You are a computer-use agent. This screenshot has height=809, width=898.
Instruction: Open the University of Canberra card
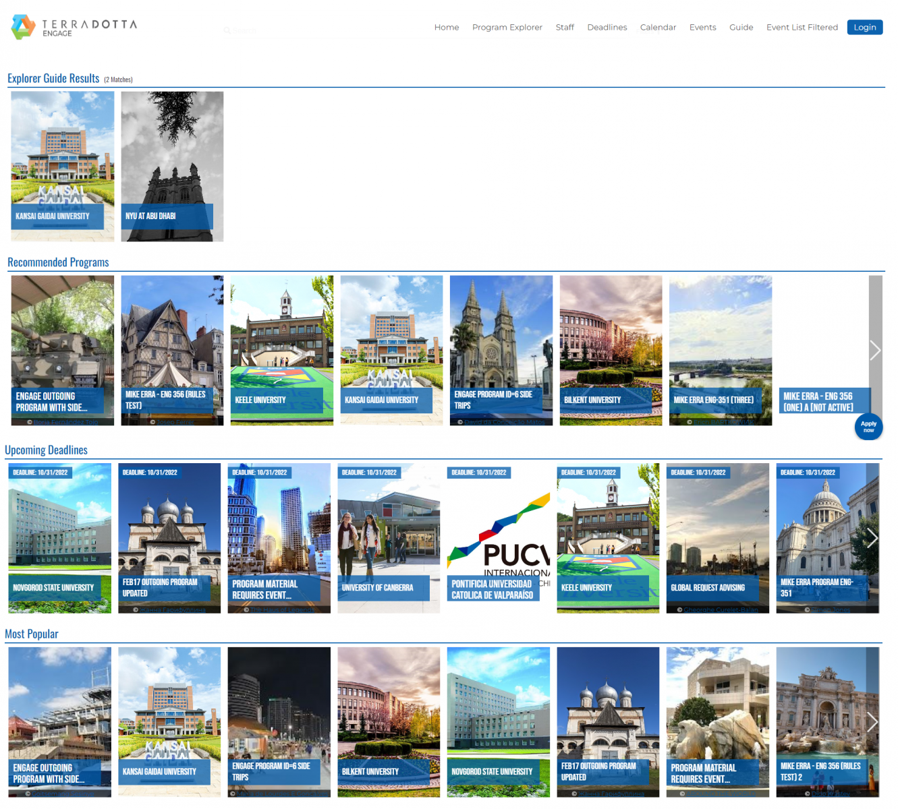pos(389,538)
